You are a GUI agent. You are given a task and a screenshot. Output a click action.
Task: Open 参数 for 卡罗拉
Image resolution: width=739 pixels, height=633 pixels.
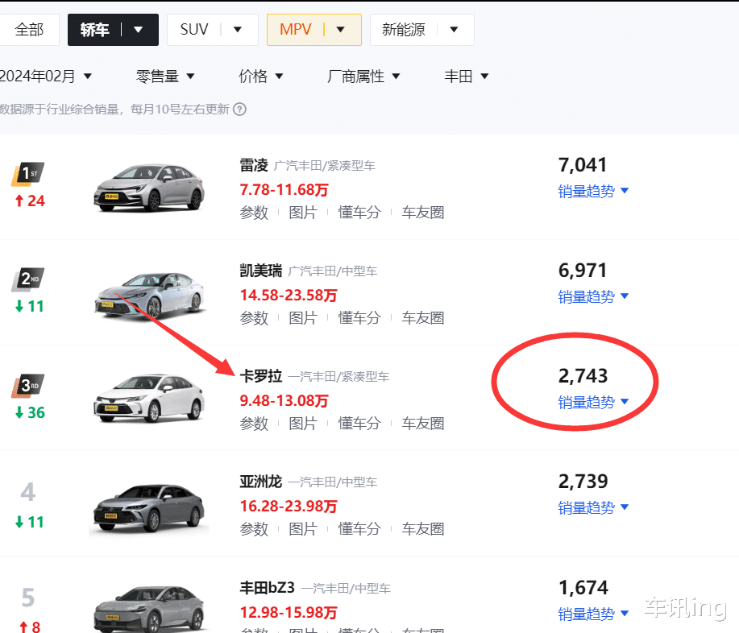254,424
